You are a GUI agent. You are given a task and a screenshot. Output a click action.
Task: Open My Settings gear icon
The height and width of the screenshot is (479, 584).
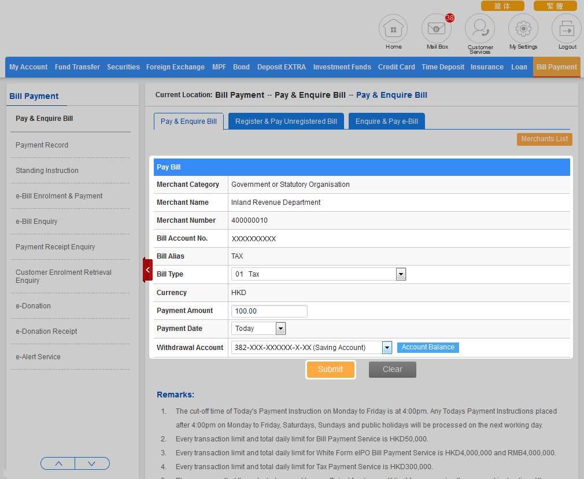(523, 29)
